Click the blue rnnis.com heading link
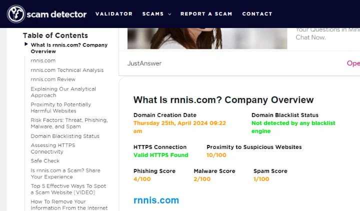 [156, 200]
